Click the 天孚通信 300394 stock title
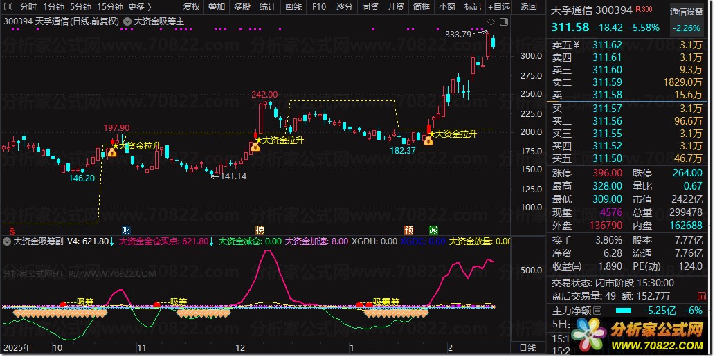The height and width of the screenshot is (357, 715). tap(591, 10)
